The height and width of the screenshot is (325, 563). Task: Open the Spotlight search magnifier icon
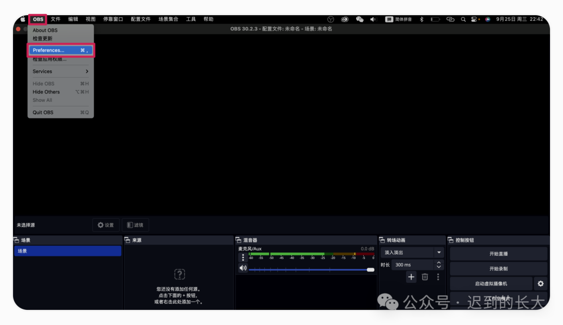coord(463,19)
